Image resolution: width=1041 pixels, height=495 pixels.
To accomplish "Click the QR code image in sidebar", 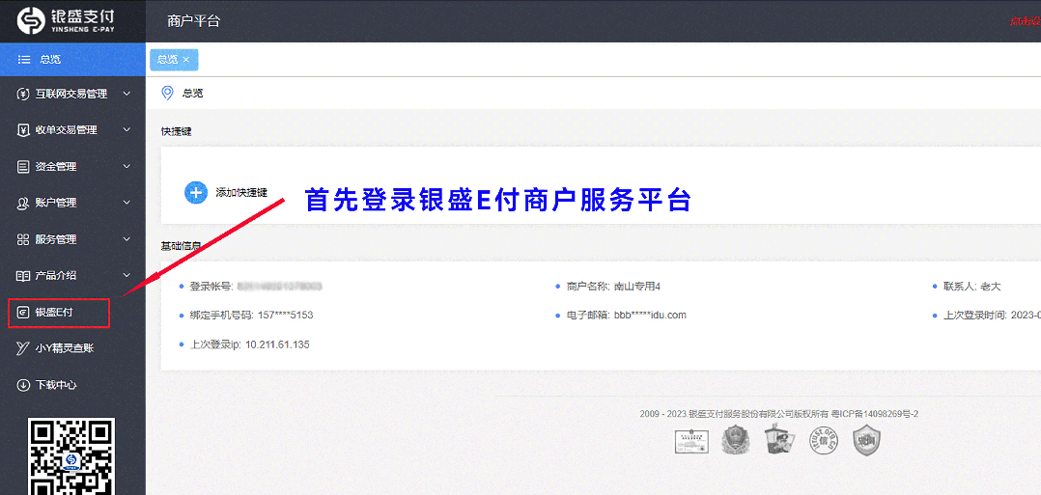I will 71,456.
